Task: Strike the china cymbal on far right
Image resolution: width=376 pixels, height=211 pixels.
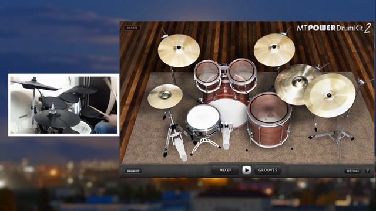Action: click(330, 95)
